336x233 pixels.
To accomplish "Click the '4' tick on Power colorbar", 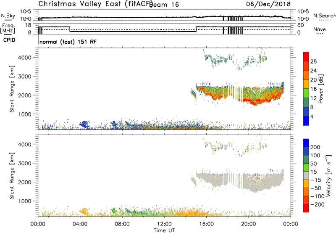I will [312, 116].
